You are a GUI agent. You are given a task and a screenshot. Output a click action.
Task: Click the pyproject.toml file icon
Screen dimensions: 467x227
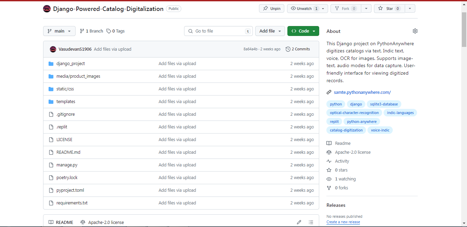tap(51, 190)
